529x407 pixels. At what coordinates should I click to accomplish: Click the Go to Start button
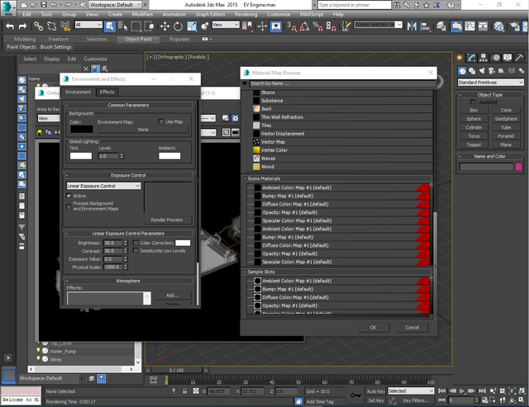point(441,390)
